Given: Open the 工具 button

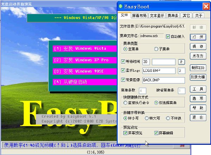Looking at the screenshot, I should pos(198,89).
